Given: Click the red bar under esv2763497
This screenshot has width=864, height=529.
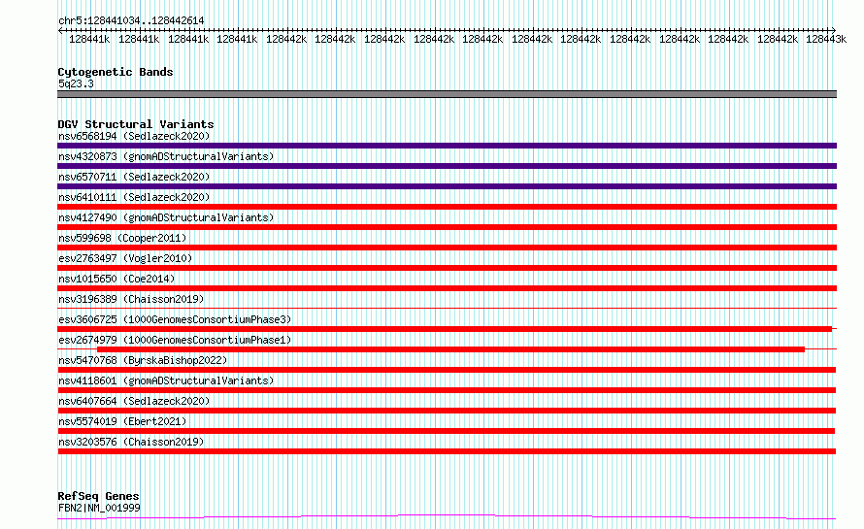Looking at the screenshot, I should click(x=447, y=268).
